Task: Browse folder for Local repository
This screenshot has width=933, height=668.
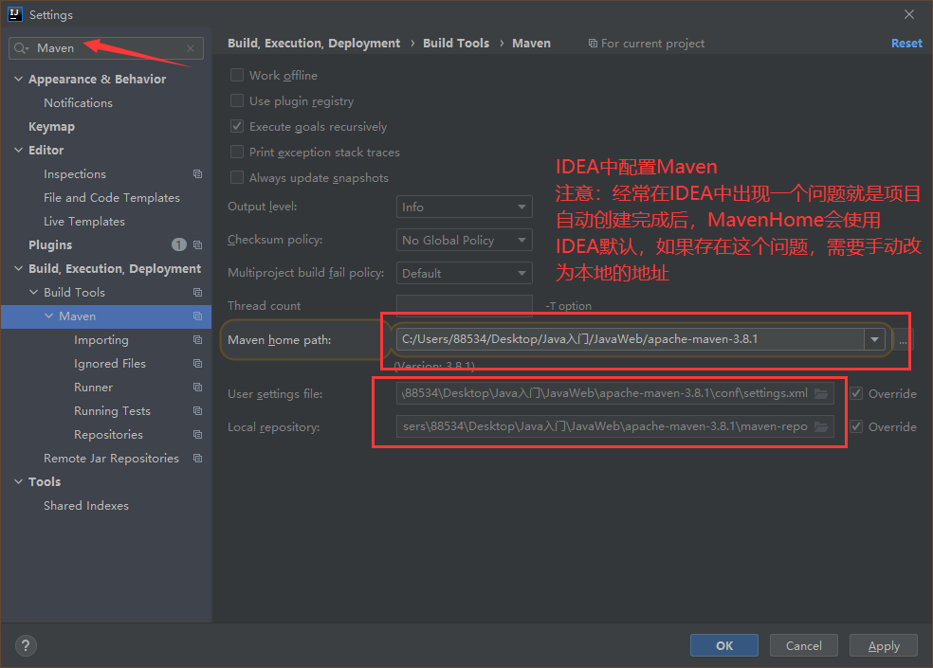Action: (821, 426)
